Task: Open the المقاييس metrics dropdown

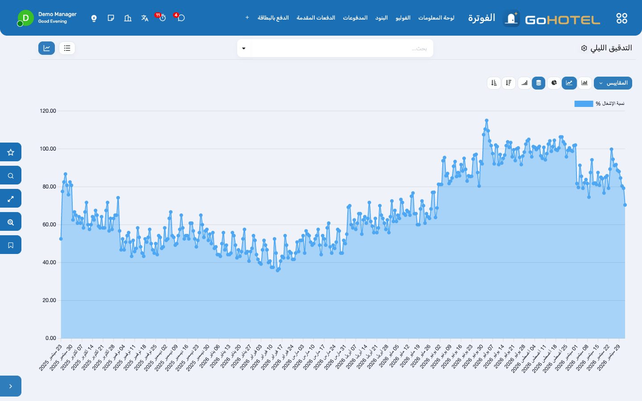Action: (613, 83)
